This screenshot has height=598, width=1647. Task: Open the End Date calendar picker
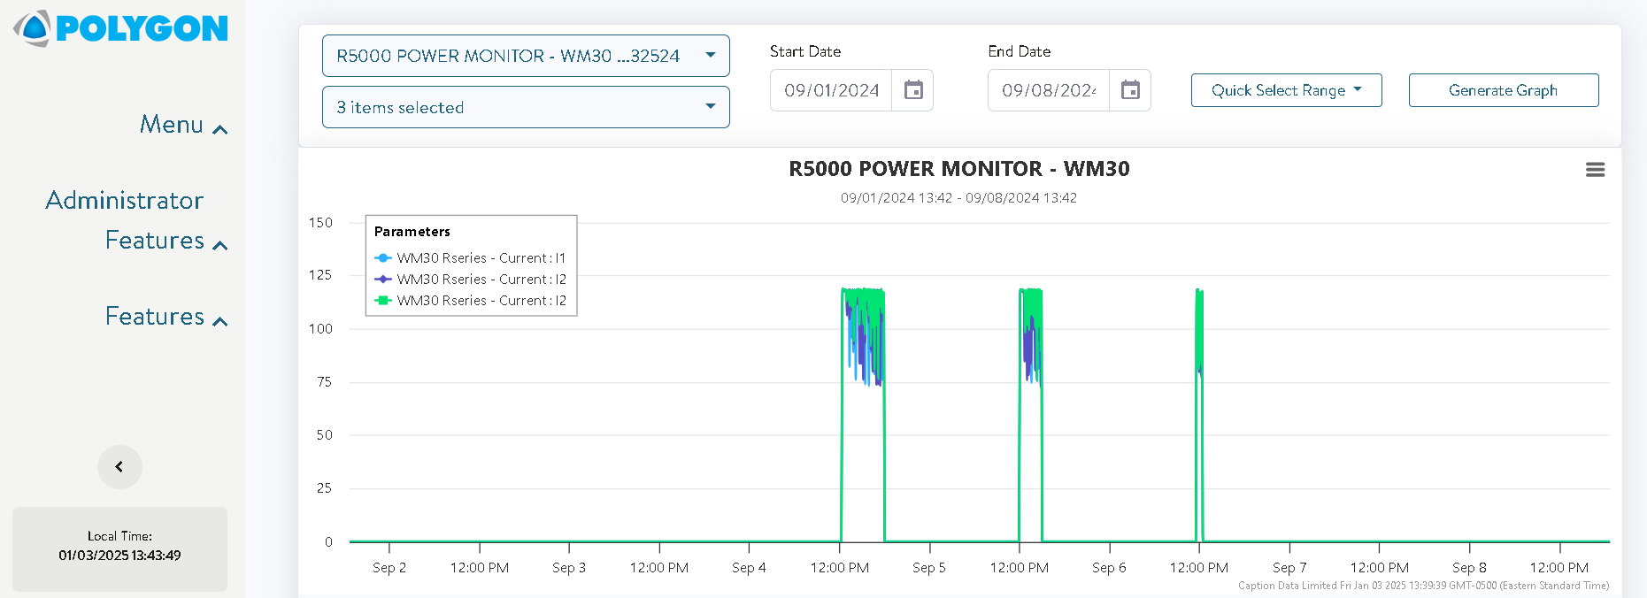[1130, 90]
